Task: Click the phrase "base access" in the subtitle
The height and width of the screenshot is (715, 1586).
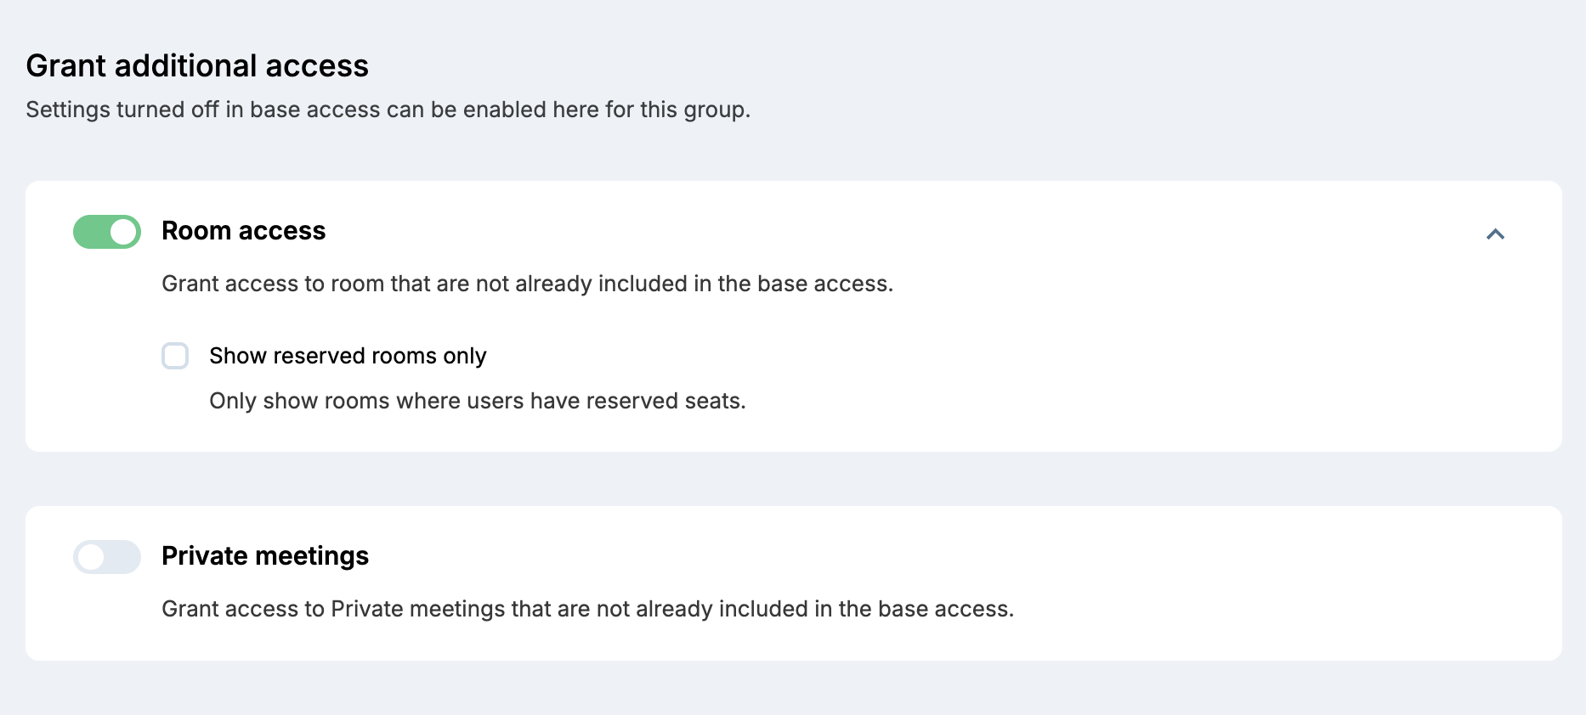Action: (x=314, y=110)
